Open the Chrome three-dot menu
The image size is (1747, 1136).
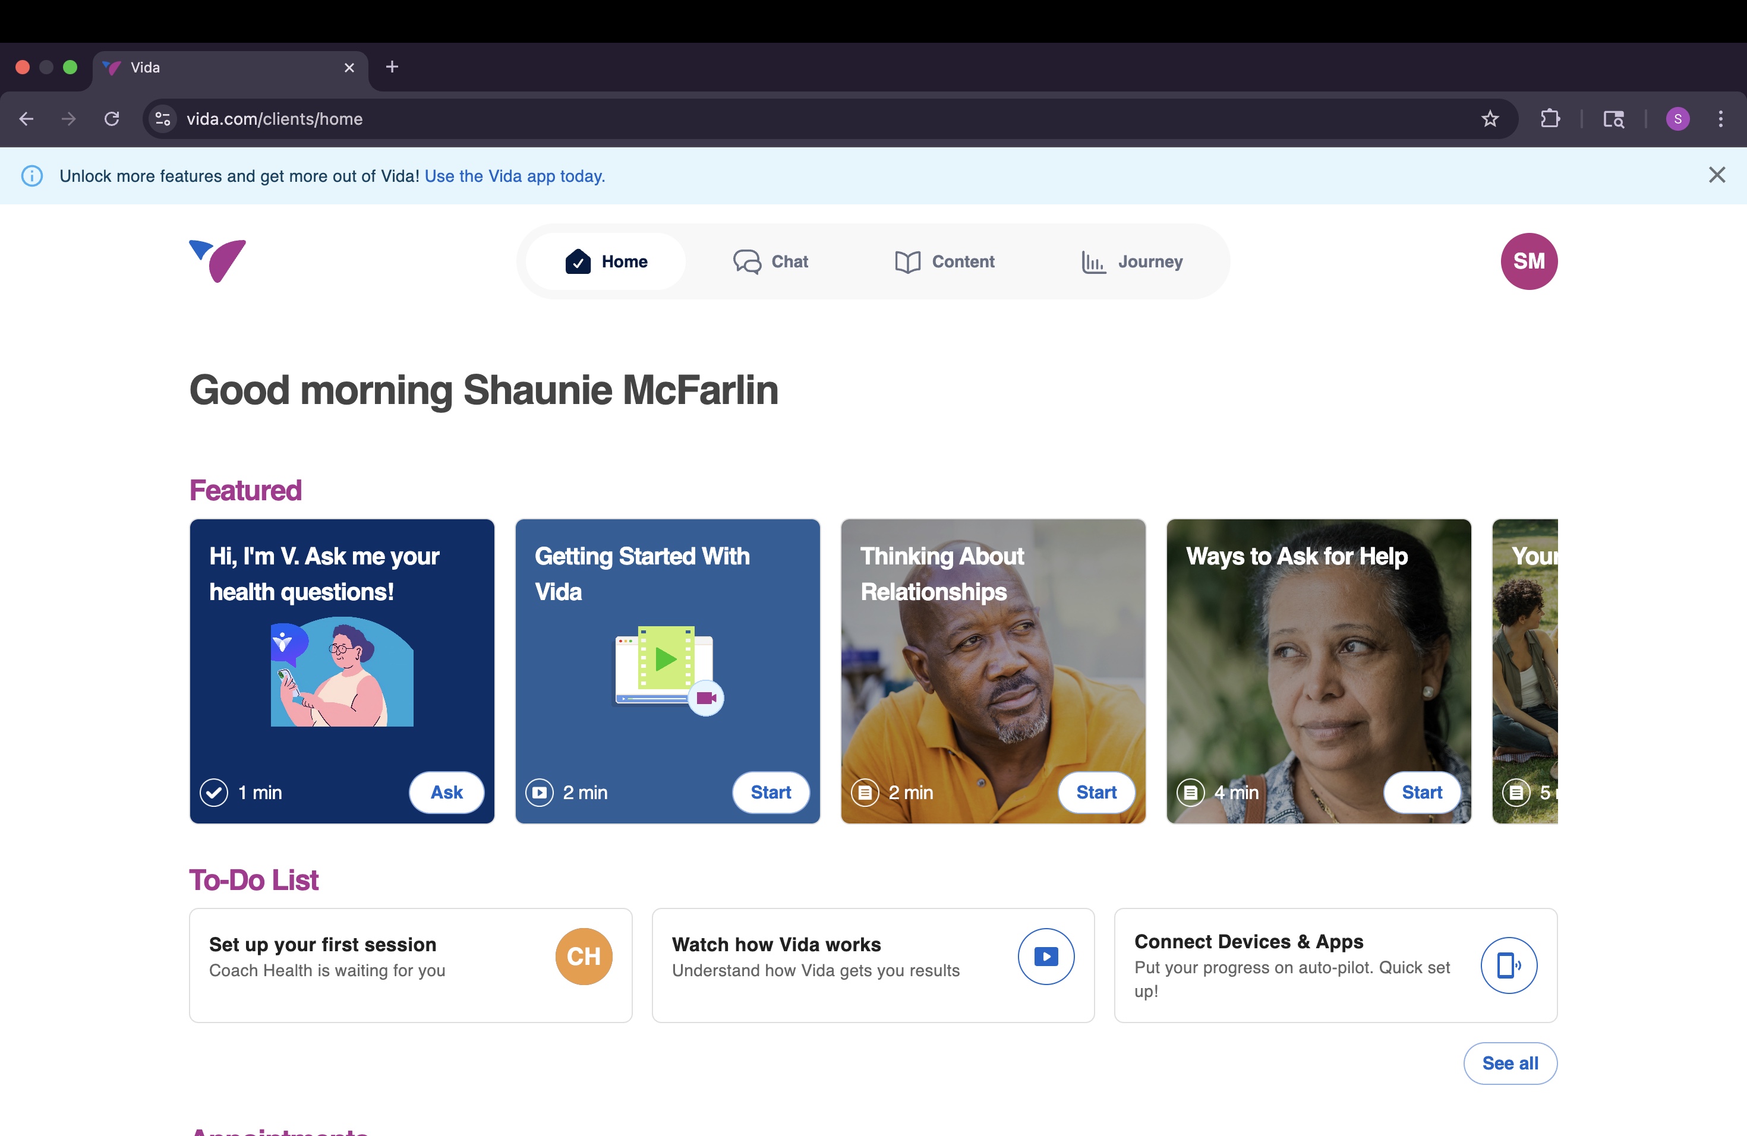pyautogui.click(x=1720, y=119)
